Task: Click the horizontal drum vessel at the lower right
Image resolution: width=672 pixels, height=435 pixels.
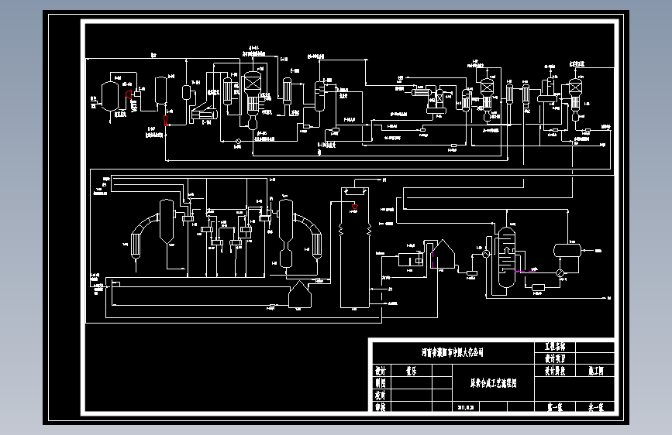Action: pyautogui.click(x=567, y=251)
